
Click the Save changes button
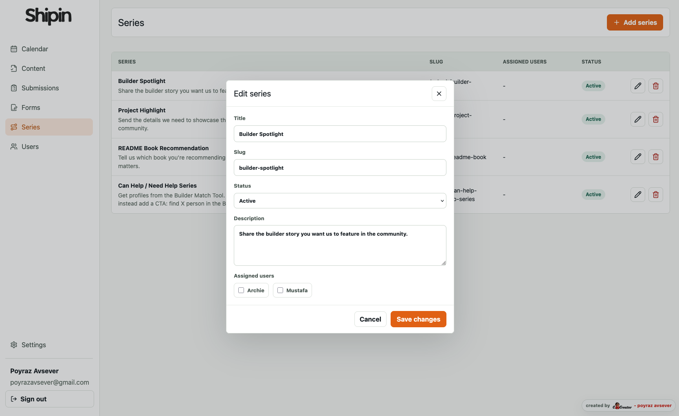[418, 319]
